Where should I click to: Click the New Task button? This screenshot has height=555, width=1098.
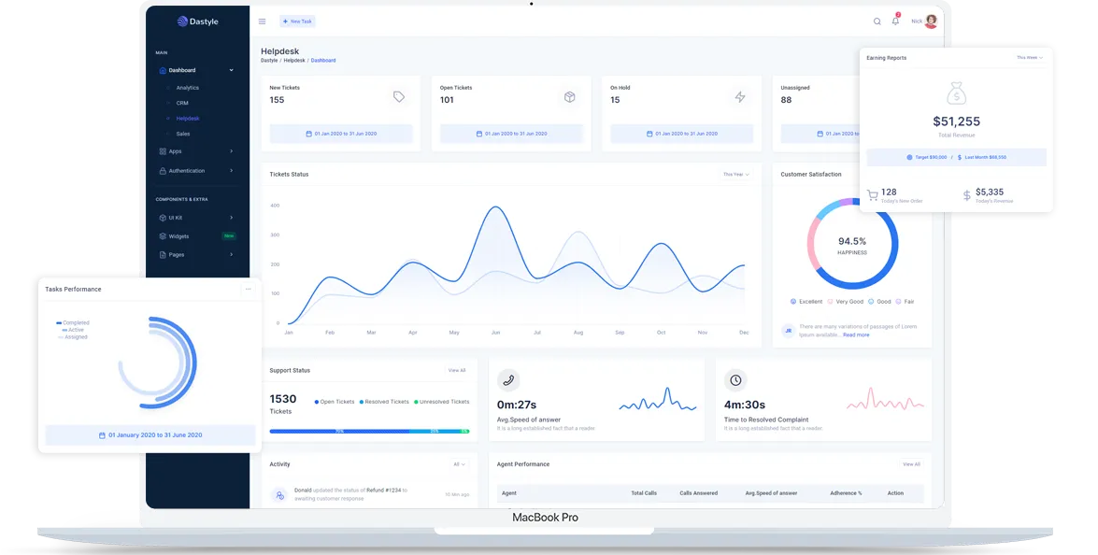(x=297, y=21)
